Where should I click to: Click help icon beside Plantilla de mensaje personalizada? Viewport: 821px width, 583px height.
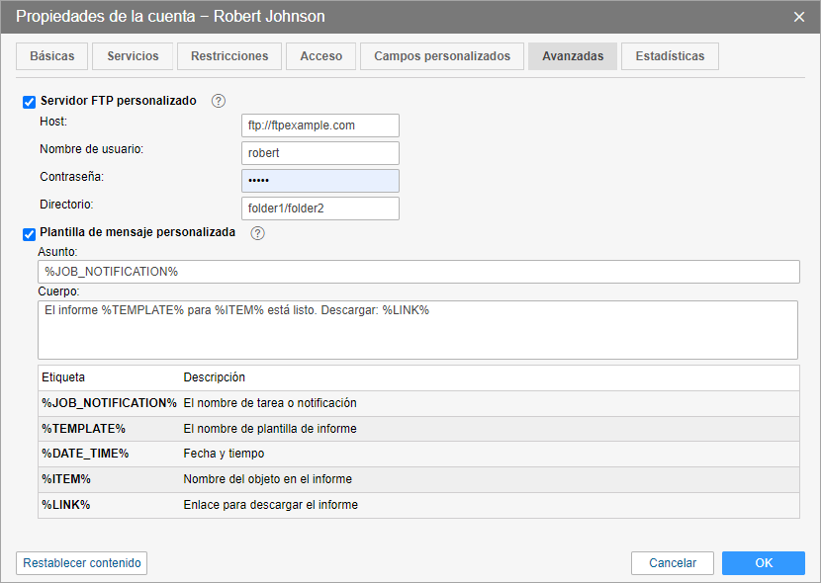click(257, 233)
